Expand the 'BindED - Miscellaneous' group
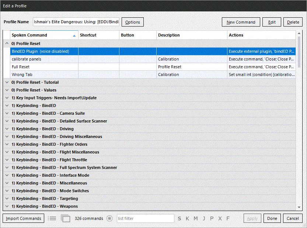This screenshot has height=228, width=307. [7, 183]
